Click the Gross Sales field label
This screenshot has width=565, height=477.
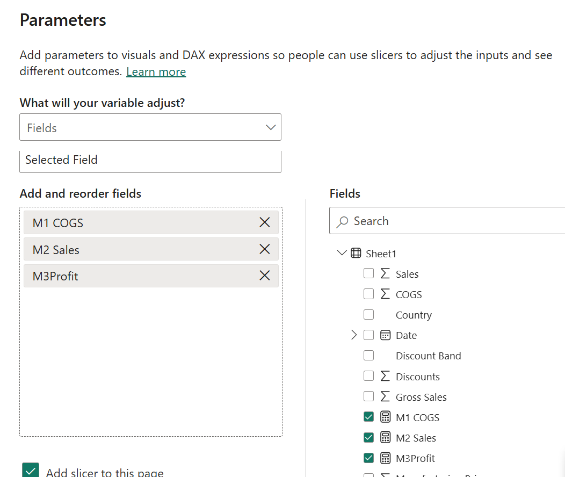point(421,397)
